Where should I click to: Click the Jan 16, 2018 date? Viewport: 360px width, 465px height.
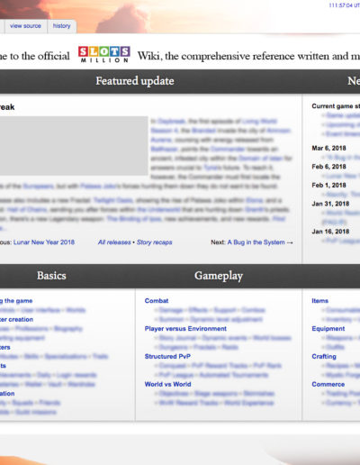click(x=330, y=232)
